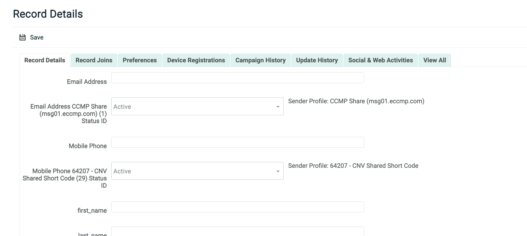
Task: Click the first_name input box
Action: (x=237, y=207)
